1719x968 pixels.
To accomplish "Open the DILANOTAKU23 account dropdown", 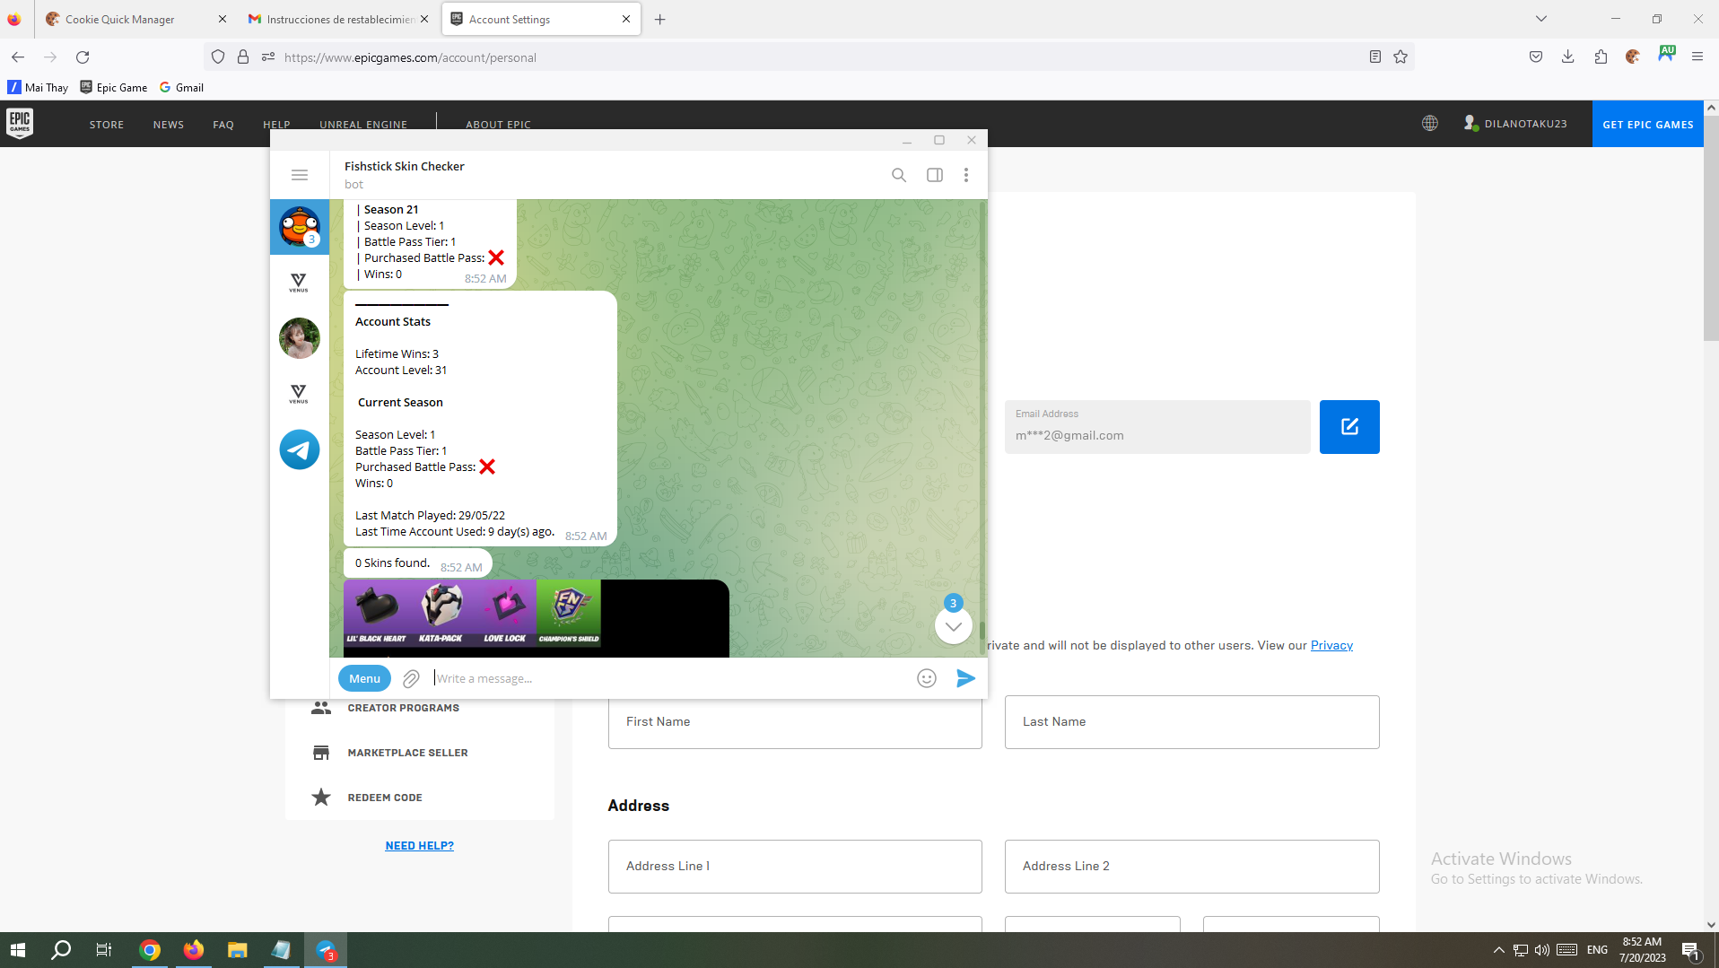I will tap(1515, 123).
